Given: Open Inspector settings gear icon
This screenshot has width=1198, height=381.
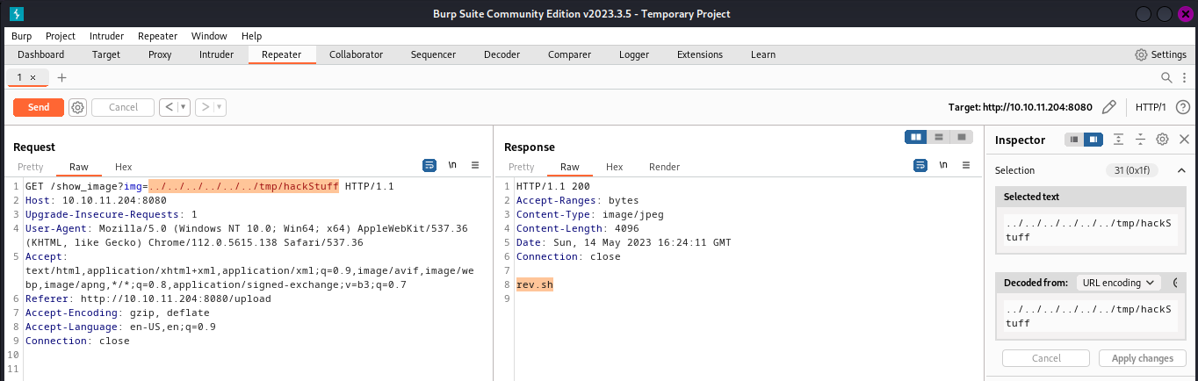Looking at the screenshot, I should [x=1162, y=140].
